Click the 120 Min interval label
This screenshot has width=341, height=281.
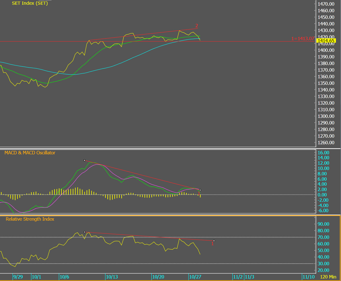click(328, 277)
